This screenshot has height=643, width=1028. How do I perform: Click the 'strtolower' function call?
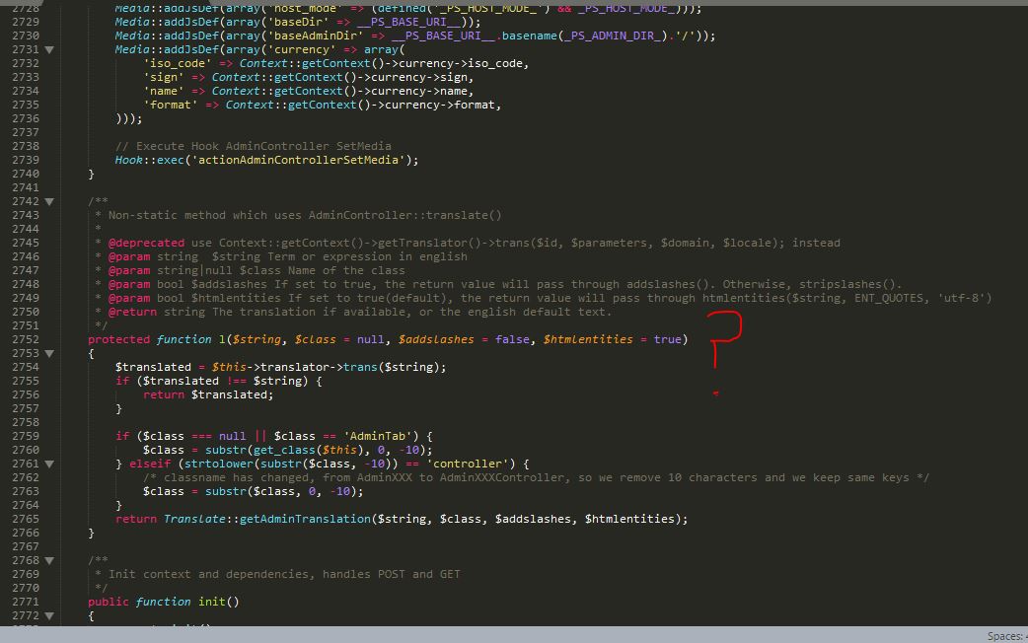pyautogui.click(x=219, y=464)
